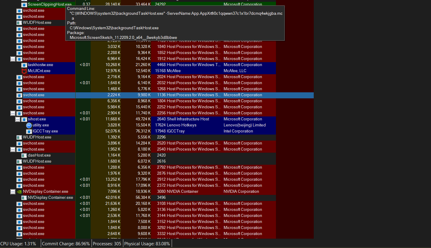Click the icon beside IGCCTray.exe
This screenshot has height=248, width=431.
[x=29, y=131]
